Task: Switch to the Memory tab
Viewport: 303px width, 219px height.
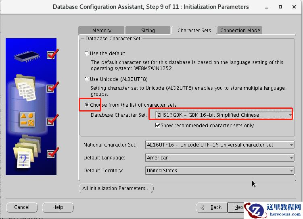Action: tap(101, 31)
